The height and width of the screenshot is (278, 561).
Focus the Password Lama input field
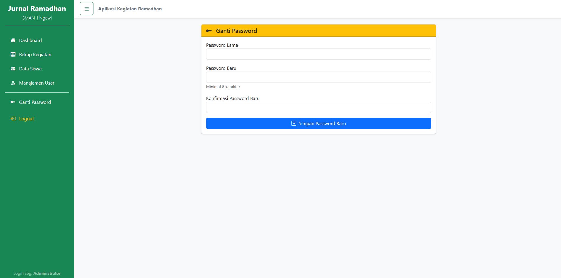[319, 54]
